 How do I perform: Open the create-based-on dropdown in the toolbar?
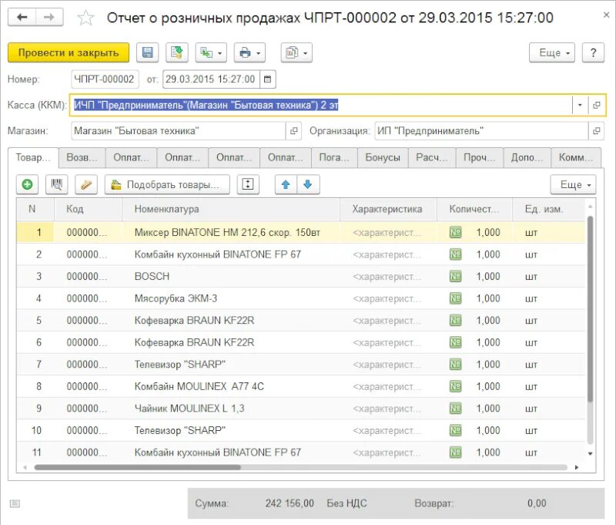[211, 52]
